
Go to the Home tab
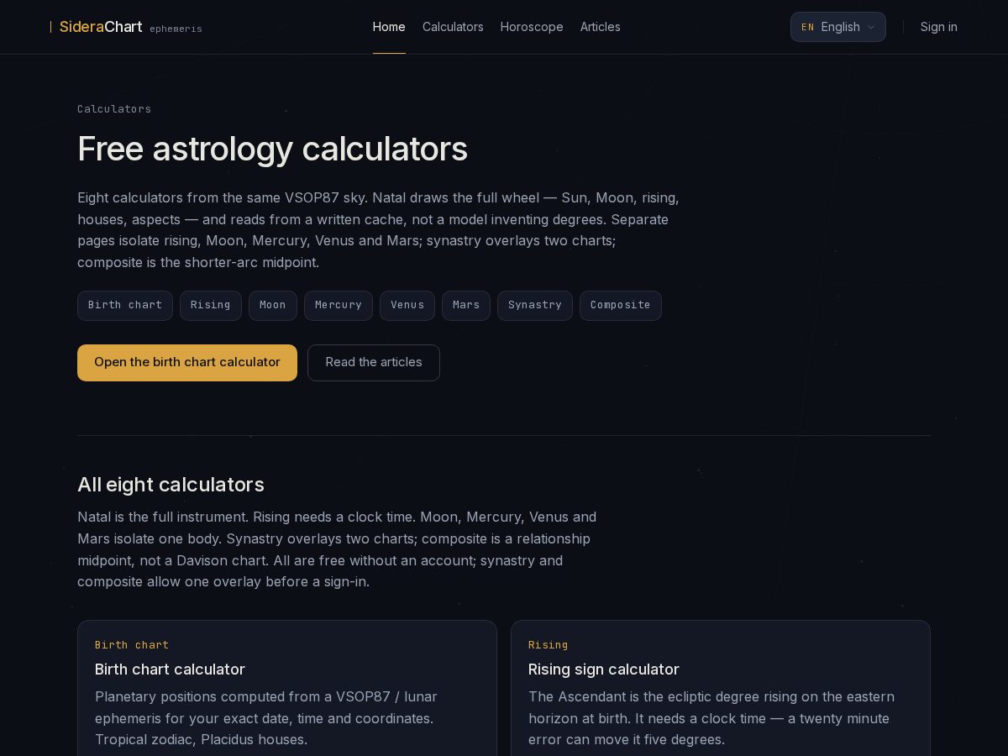(389, 27)
